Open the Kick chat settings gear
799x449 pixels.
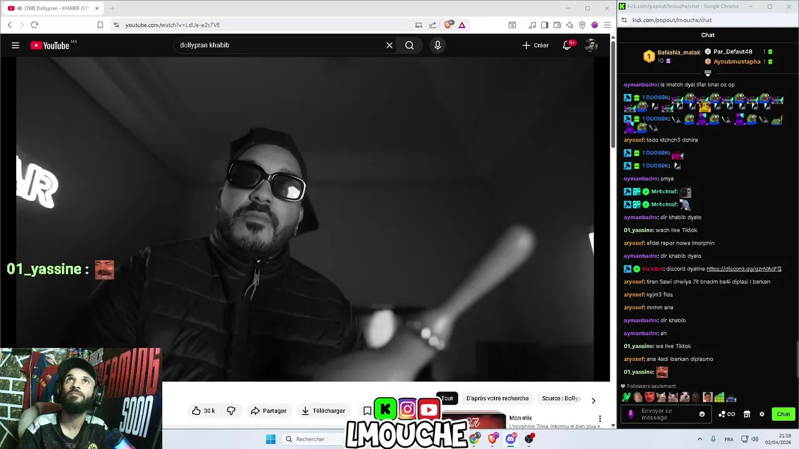point(762,414)
